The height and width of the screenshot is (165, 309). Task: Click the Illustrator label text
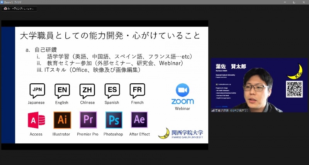61,134
